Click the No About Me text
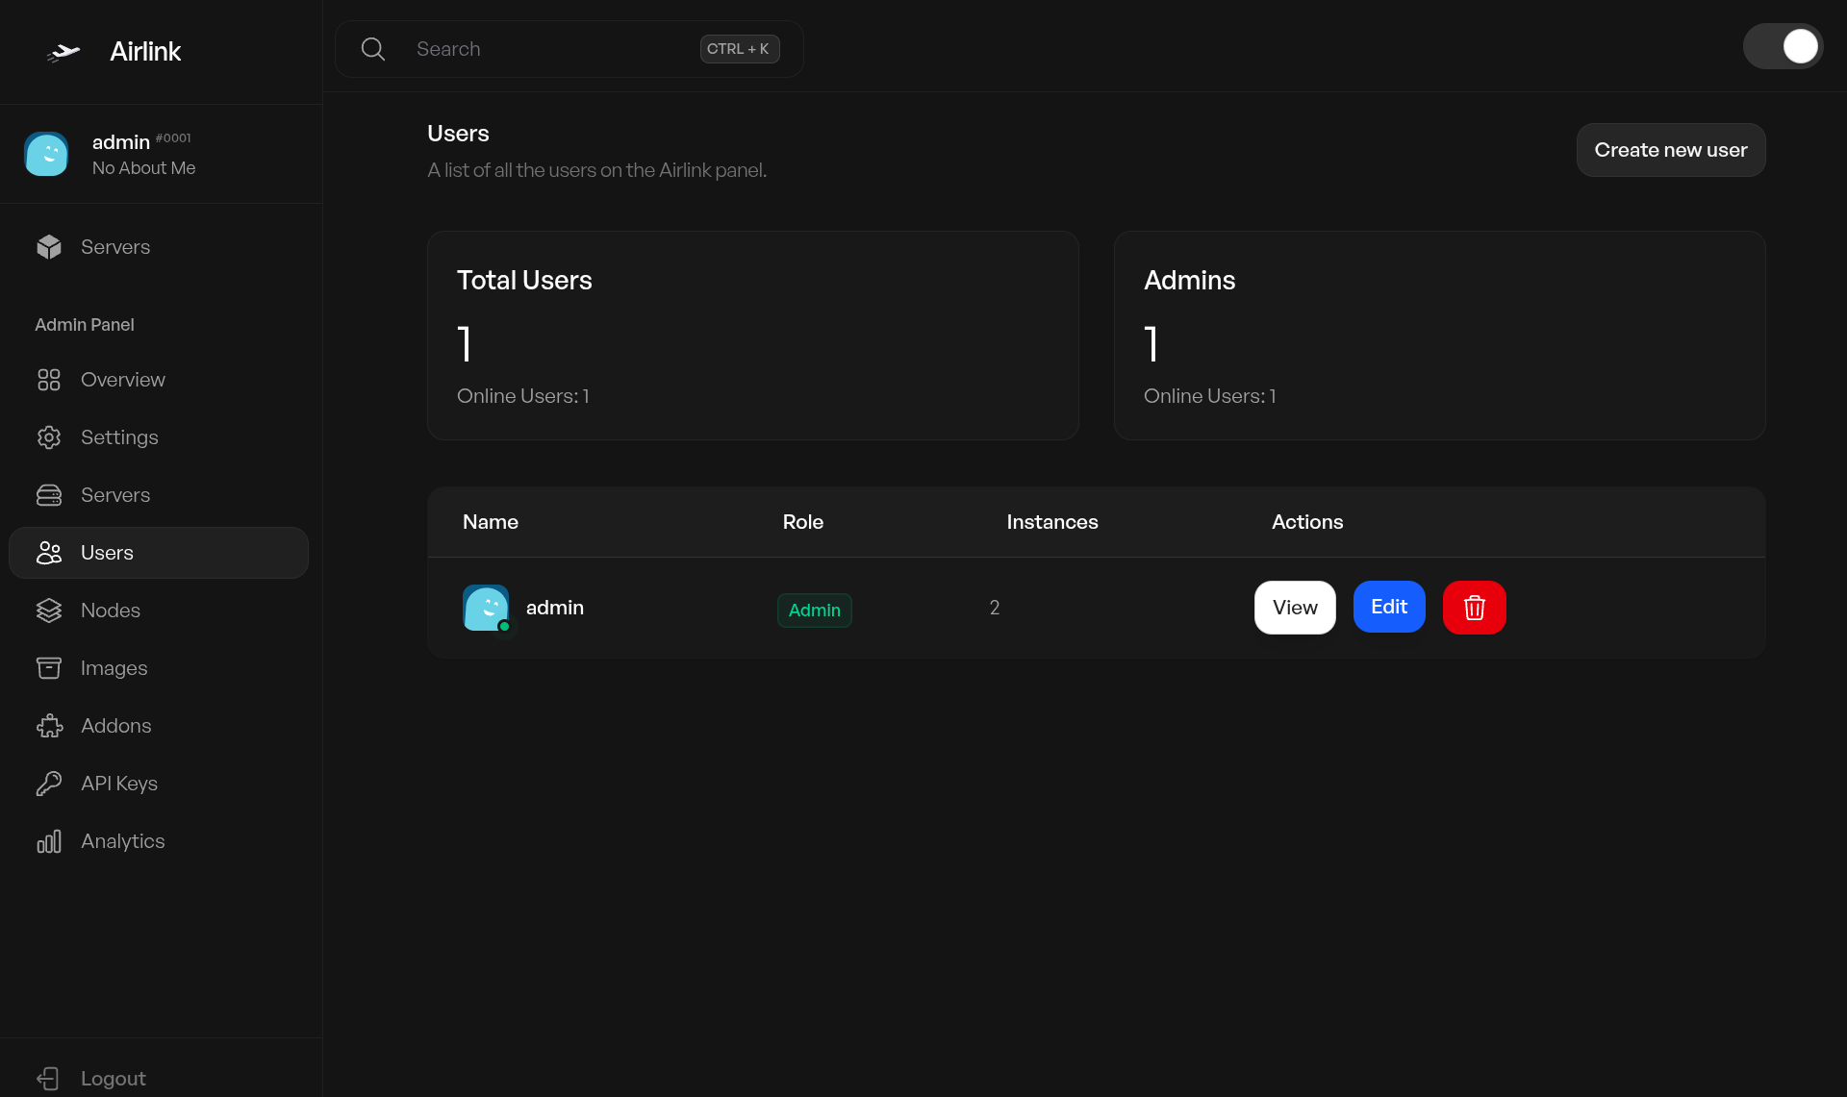The height and width of the screenshot is (1097, 1847). [144, 168]
